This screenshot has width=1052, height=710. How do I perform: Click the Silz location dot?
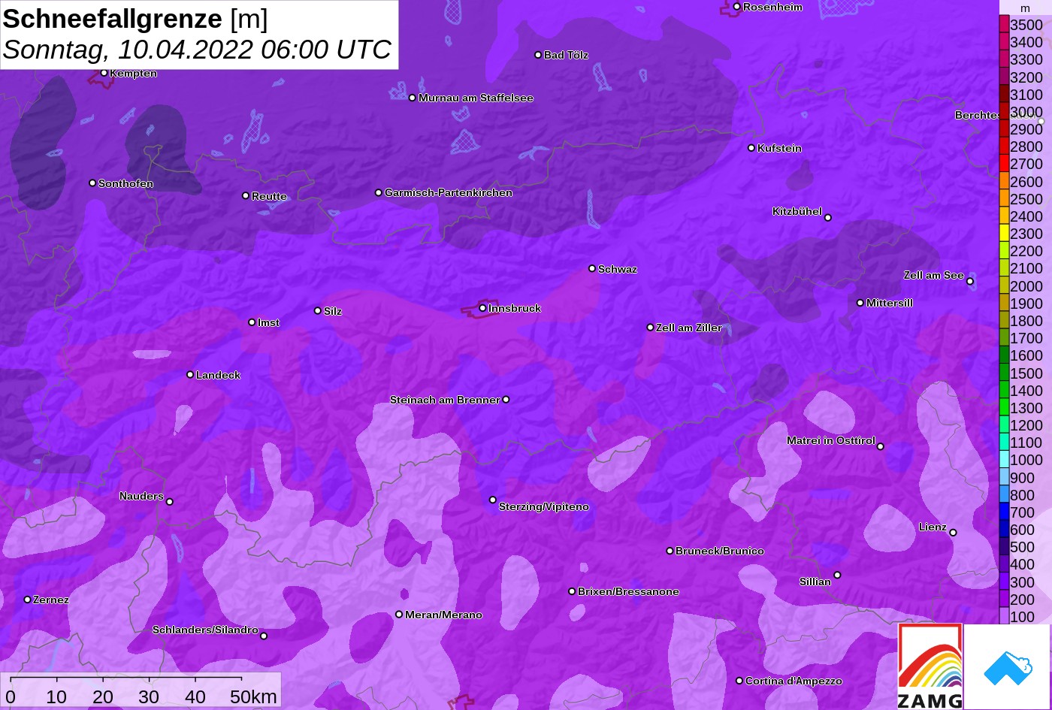(x=317, y=310)
